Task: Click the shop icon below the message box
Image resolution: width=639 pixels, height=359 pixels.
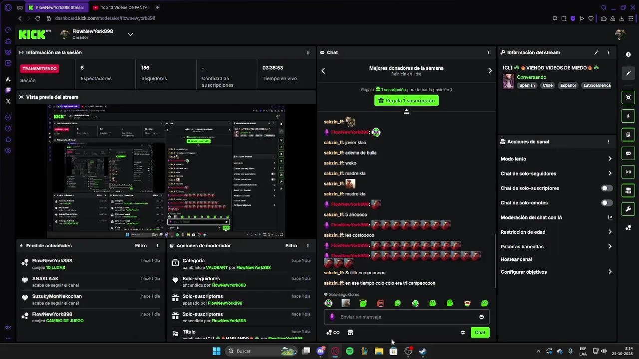Action: click(350, 333)
